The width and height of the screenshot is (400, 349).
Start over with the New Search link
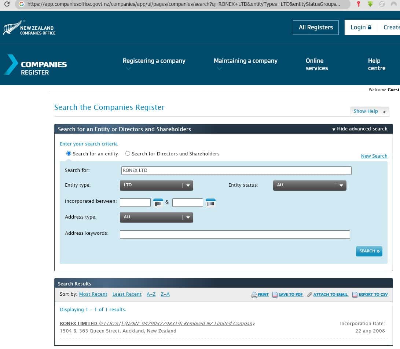click(x=374, y=156)
